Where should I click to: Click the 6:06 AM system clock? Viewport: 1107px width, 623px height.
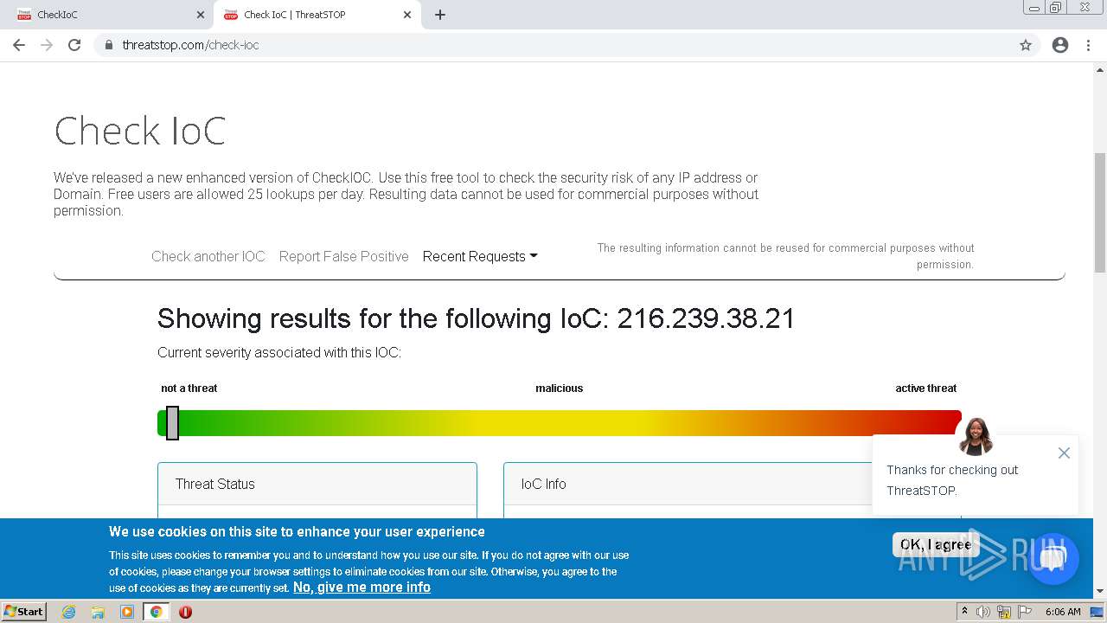(x=1063, y=612)
